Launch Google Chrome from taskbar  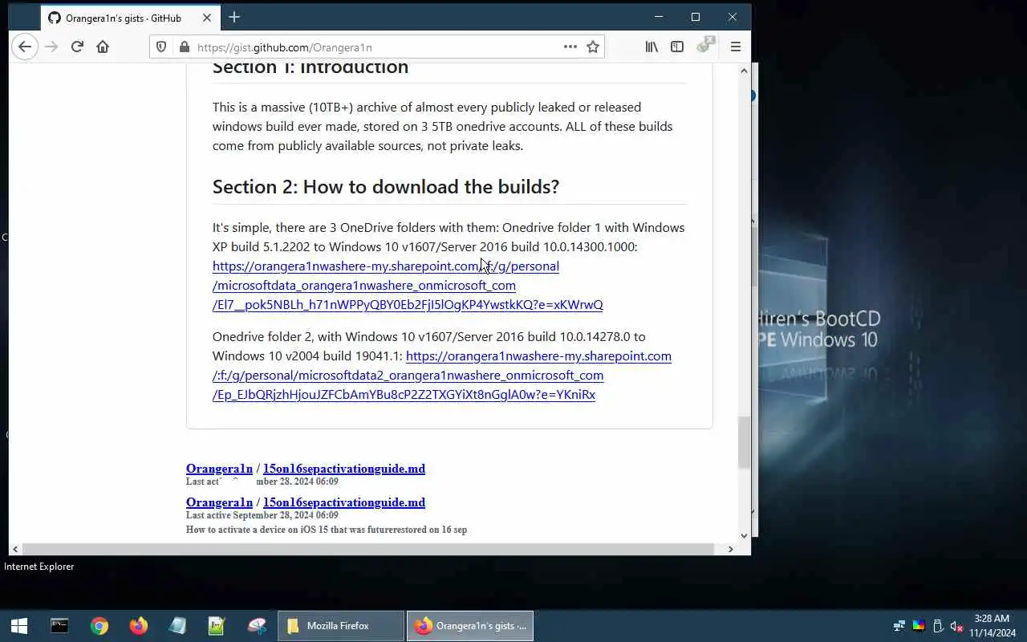tap(99, 626)
